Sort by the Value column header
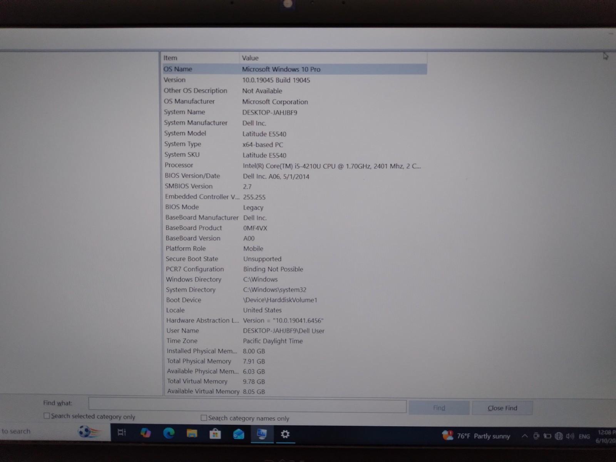 (x=333, y=58)
